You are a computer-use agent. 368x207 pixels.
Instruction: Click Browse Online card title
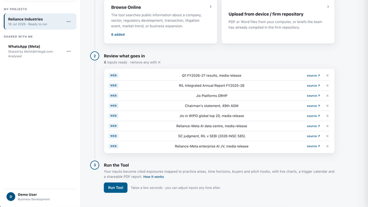pos(126,7)
